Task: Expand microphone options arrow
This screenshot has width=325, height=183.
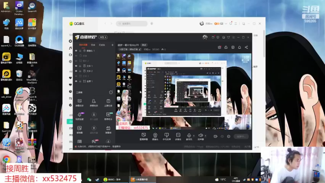Action: click(x=194, y=136)
